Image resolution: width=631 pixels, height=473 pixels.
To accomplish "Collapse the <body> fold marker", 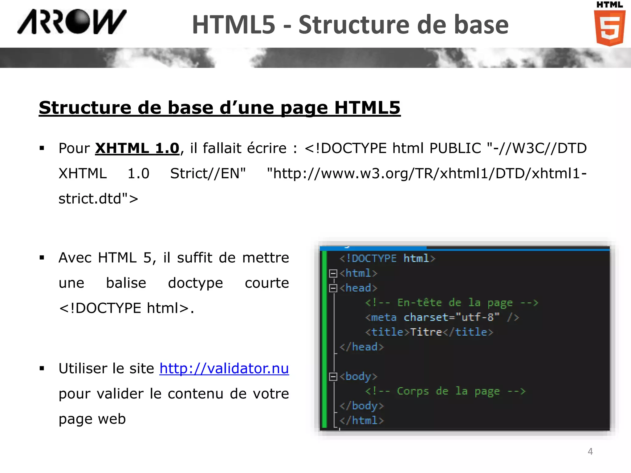I will click(333, 377).
